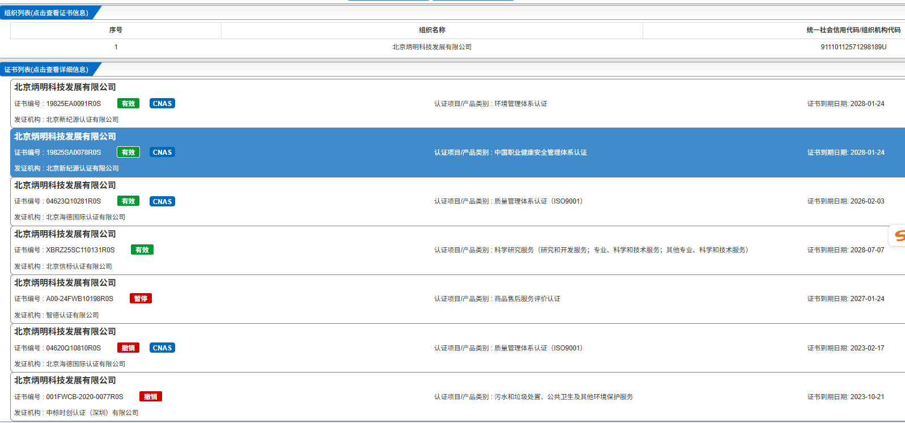This screenshot has height=423, width=905.
Task: Click 有效 status badge beside 19825SA0078R0S
Action: click(128, 152)
